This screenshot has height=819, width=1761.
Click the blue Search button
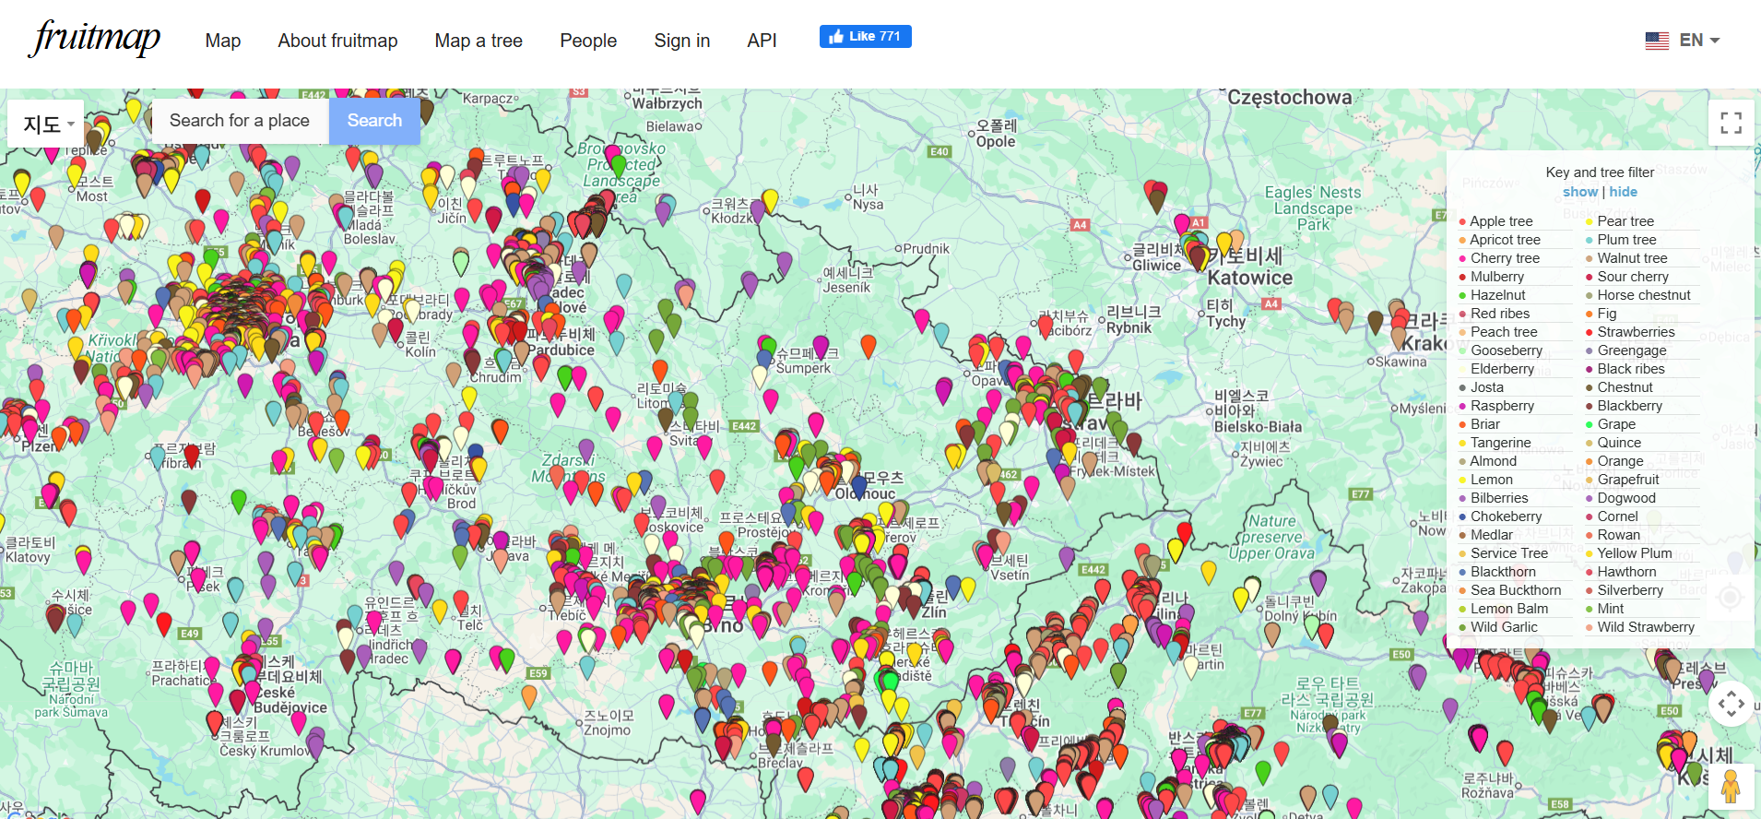(x=374, y=121)
